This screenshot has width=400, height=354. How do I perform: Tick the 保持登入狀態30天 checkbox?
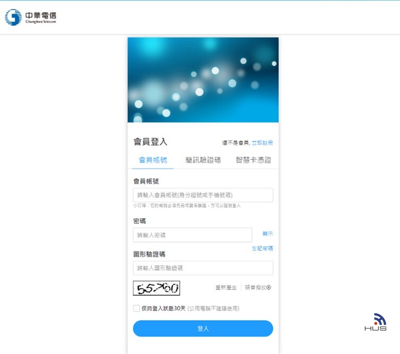137,308
